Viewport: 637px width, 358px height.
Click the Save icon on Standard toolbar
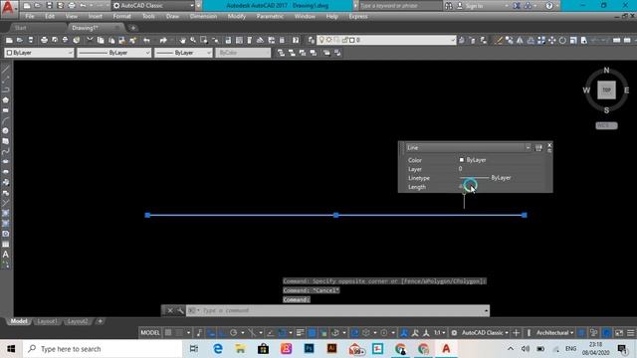coord(31,40)
